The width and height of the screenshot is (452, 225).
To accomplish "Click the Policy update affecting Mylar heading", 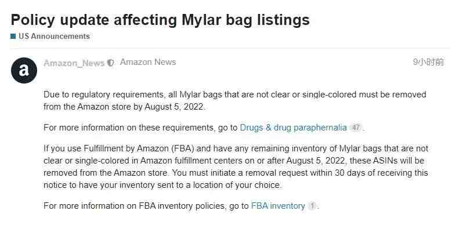I will pyautogui.click(x=160, y=20).
